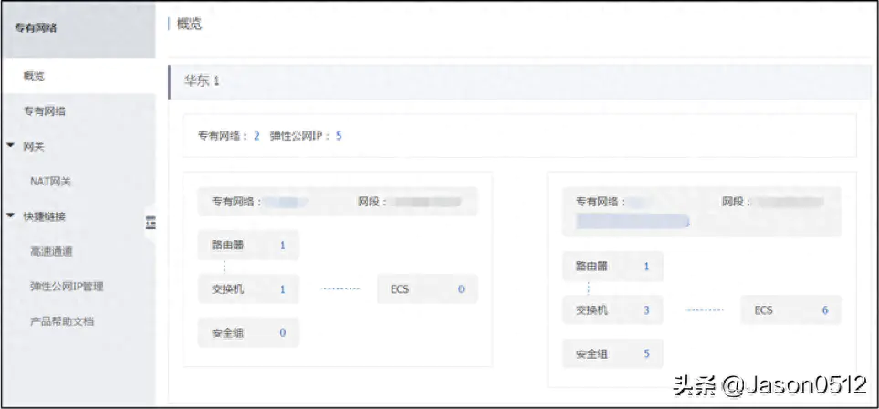Image resolution: width=879 pixels, height=409 pixels.
Task: Open ECS count 6 in right card
Action: click(x=824, y=310)
